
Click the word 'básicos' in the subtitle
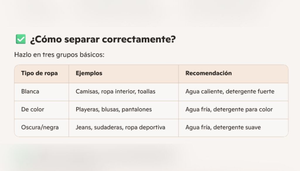(x=94, y=55)
